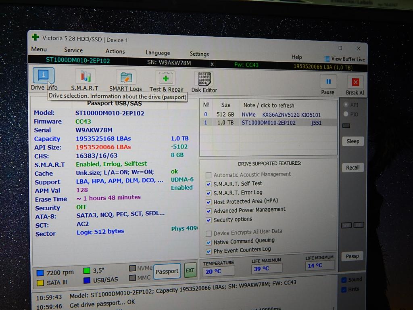This screenshot has height=310, width=413.
Task: Open the Settings menu
Action: tap(199, 54)
